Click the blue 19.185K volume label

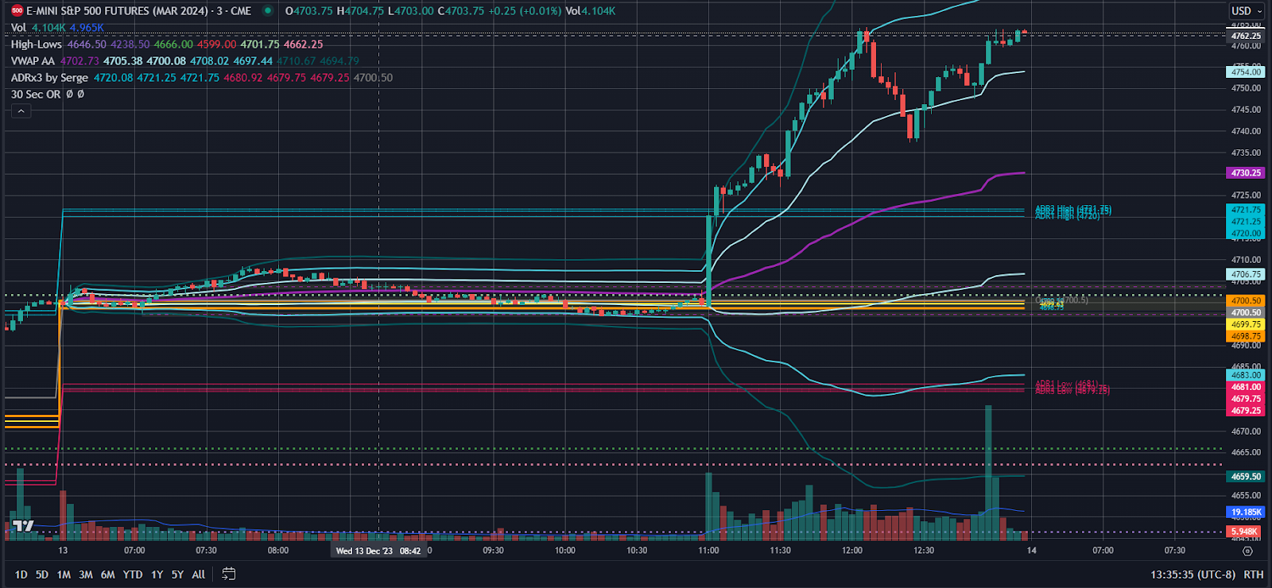pyautogui.click(x=1246, y=513)
